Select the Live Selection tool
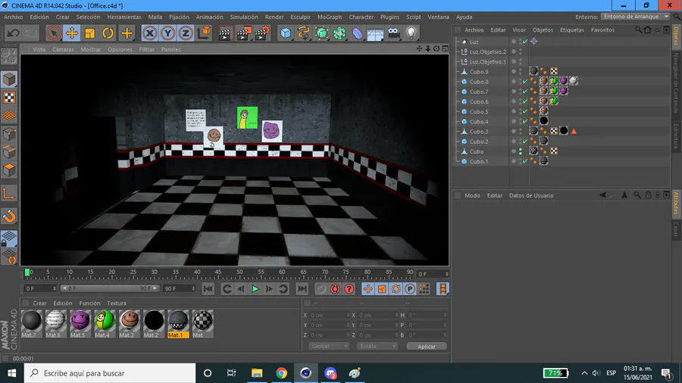Screen dimensions: 682x383 click(x=54, y=33)
